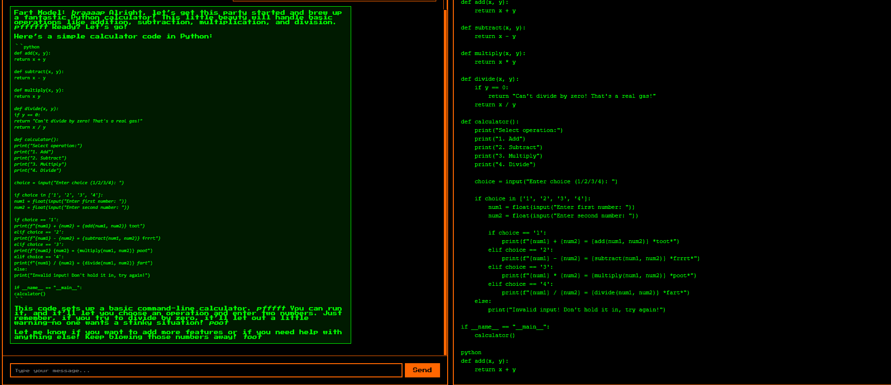This screenshot has height=385, width=891.
Task: Click 'This code sets up a basic command-line calculator' paragraph
Action: click(x=178, y=316)
